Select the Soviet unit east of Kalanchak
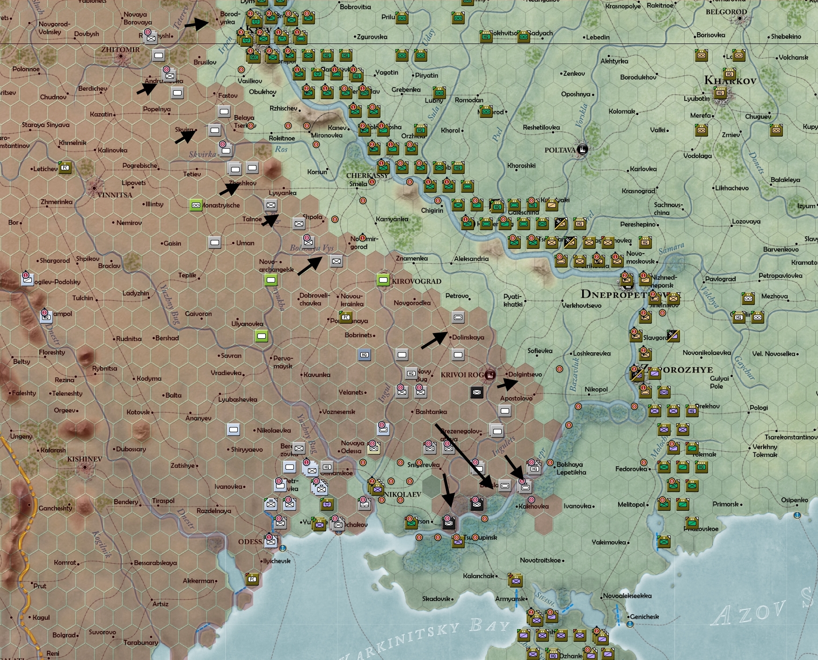The height and width of the screenshot is (660, 818). click(515, 580)
